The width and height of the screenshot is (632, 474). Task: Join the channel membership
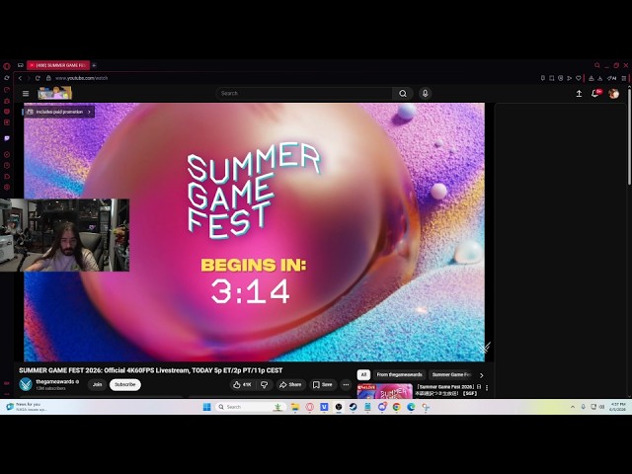pos(97,384)
